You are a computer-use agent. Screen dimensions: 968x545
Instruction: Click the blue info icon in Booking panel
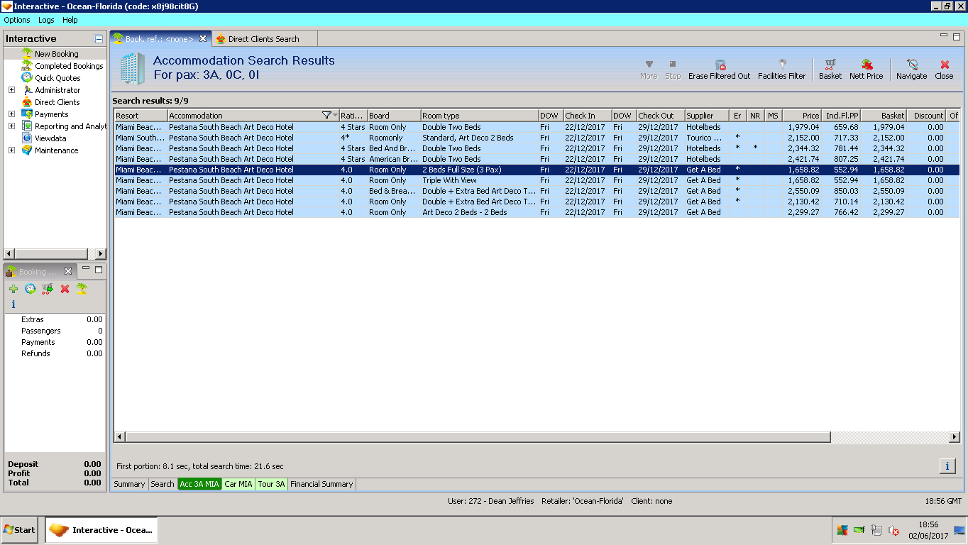[x=13, y=304]
